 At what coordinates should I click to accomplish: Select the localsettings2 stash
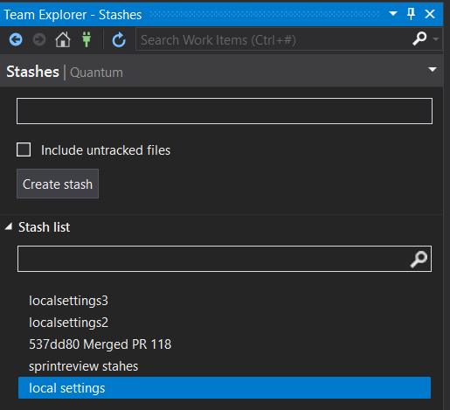click(225, 323)
